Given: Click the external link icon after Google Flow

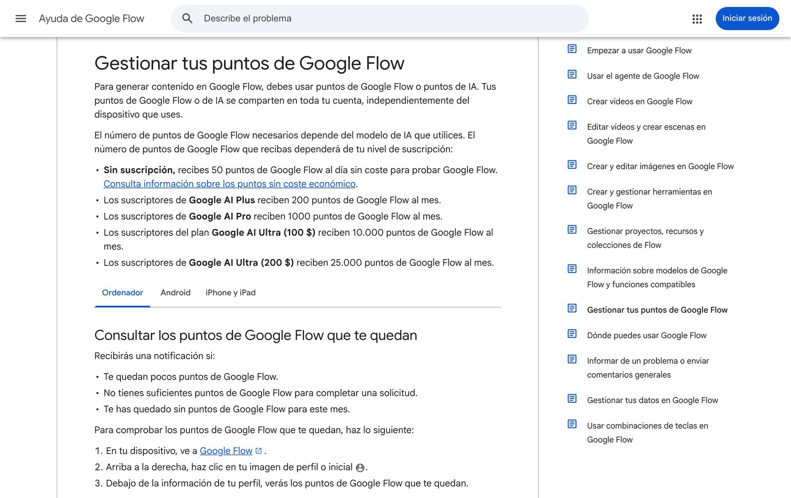Looking at the screenshot, I should 259,451.
